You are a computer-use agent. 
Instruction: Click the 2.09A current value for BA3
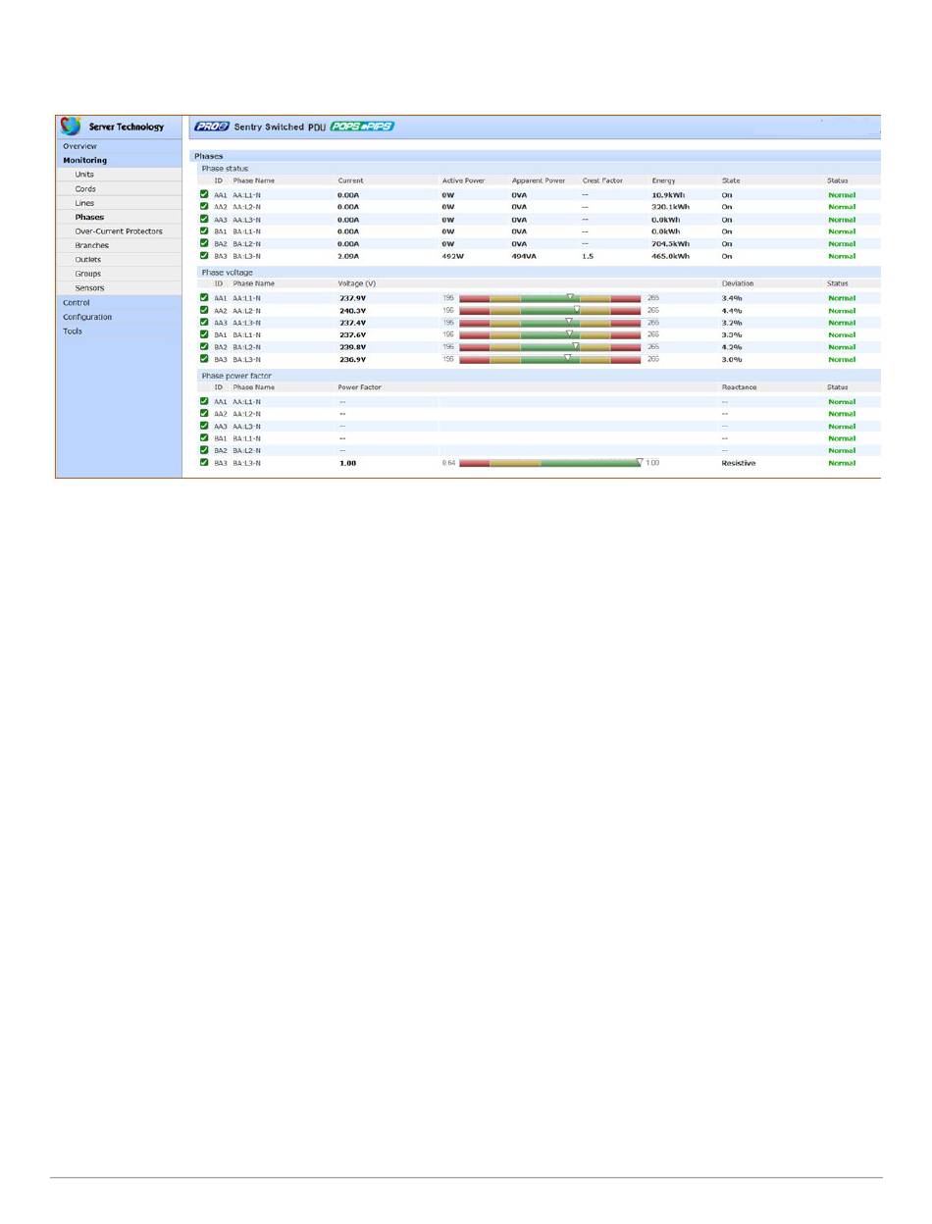coord(348,256)
